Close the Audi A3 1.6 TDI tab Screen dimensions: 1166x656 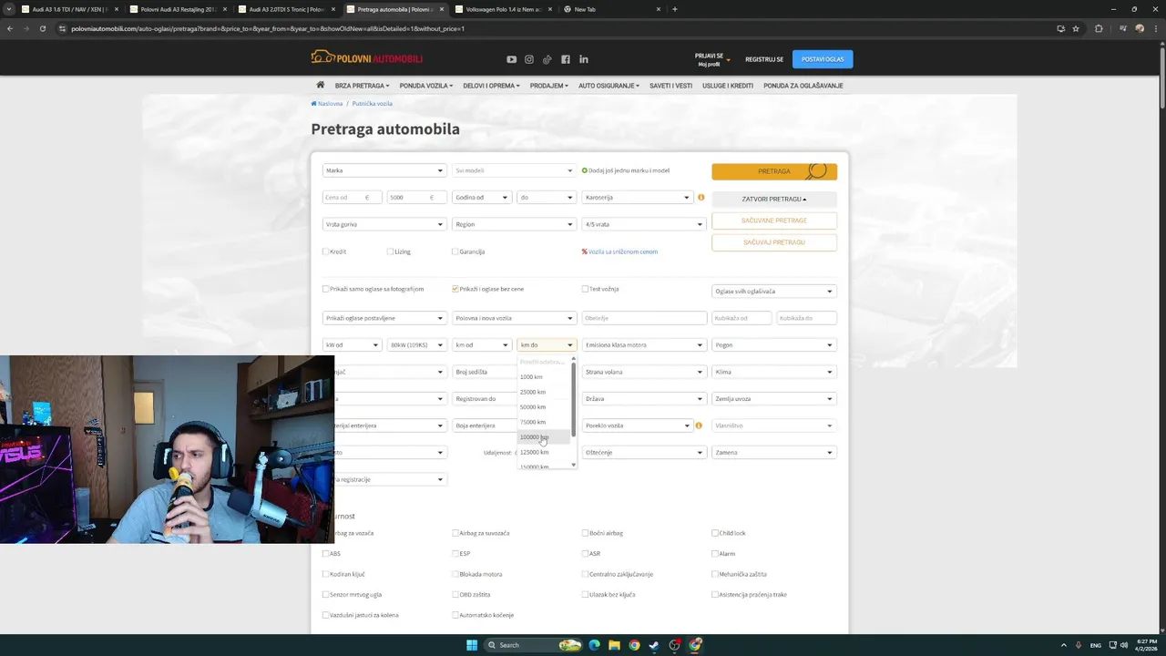click(x=117, y=9)
